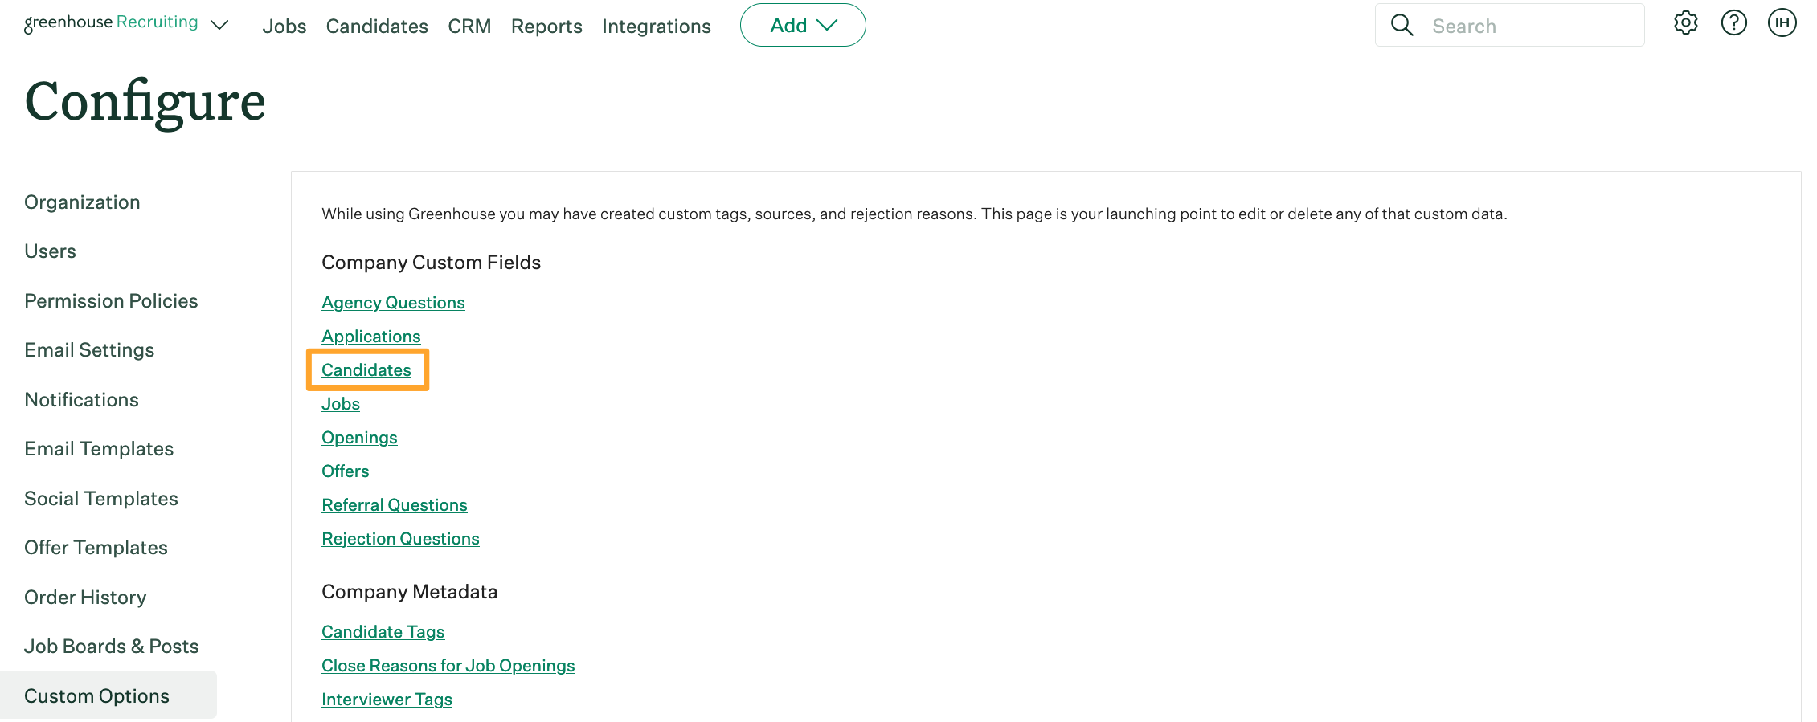Open the Openings custom fields link

point(359,438)
